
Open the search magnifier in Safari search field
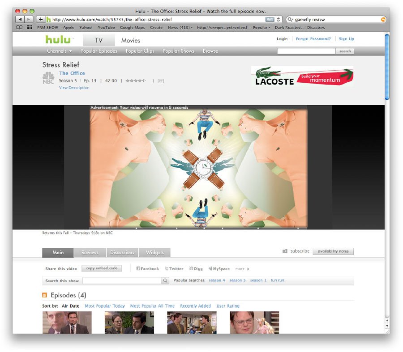coord(290,20)
